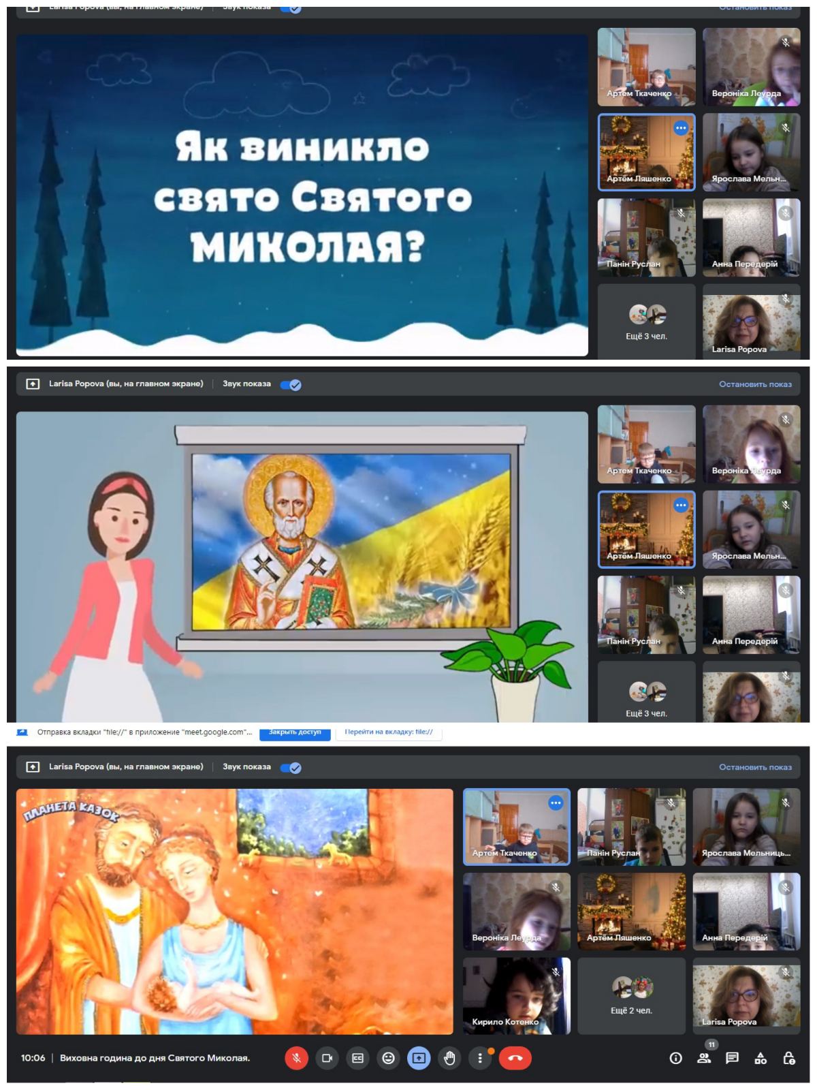End the call with the red hang-up button

[x=515, y=1058]
